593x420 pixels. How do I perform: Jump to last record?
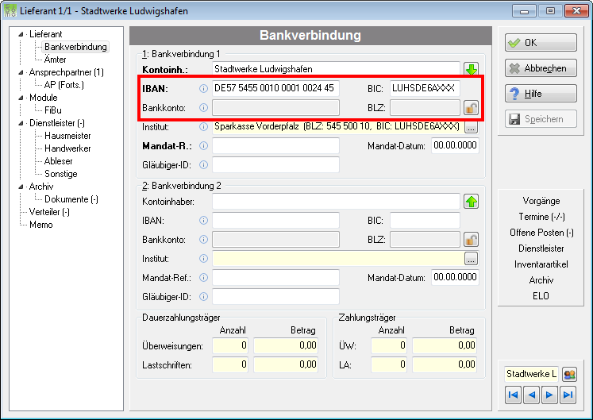[x=568, y=395]
